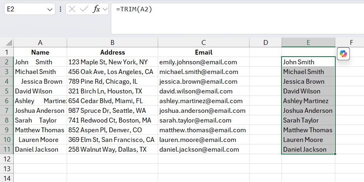Select the trimmed Sarah Taylor cell in column E

pos(308,121)
